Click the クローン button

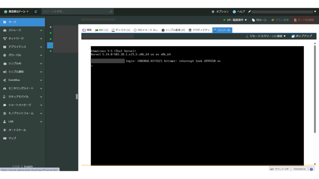(259, 20)
